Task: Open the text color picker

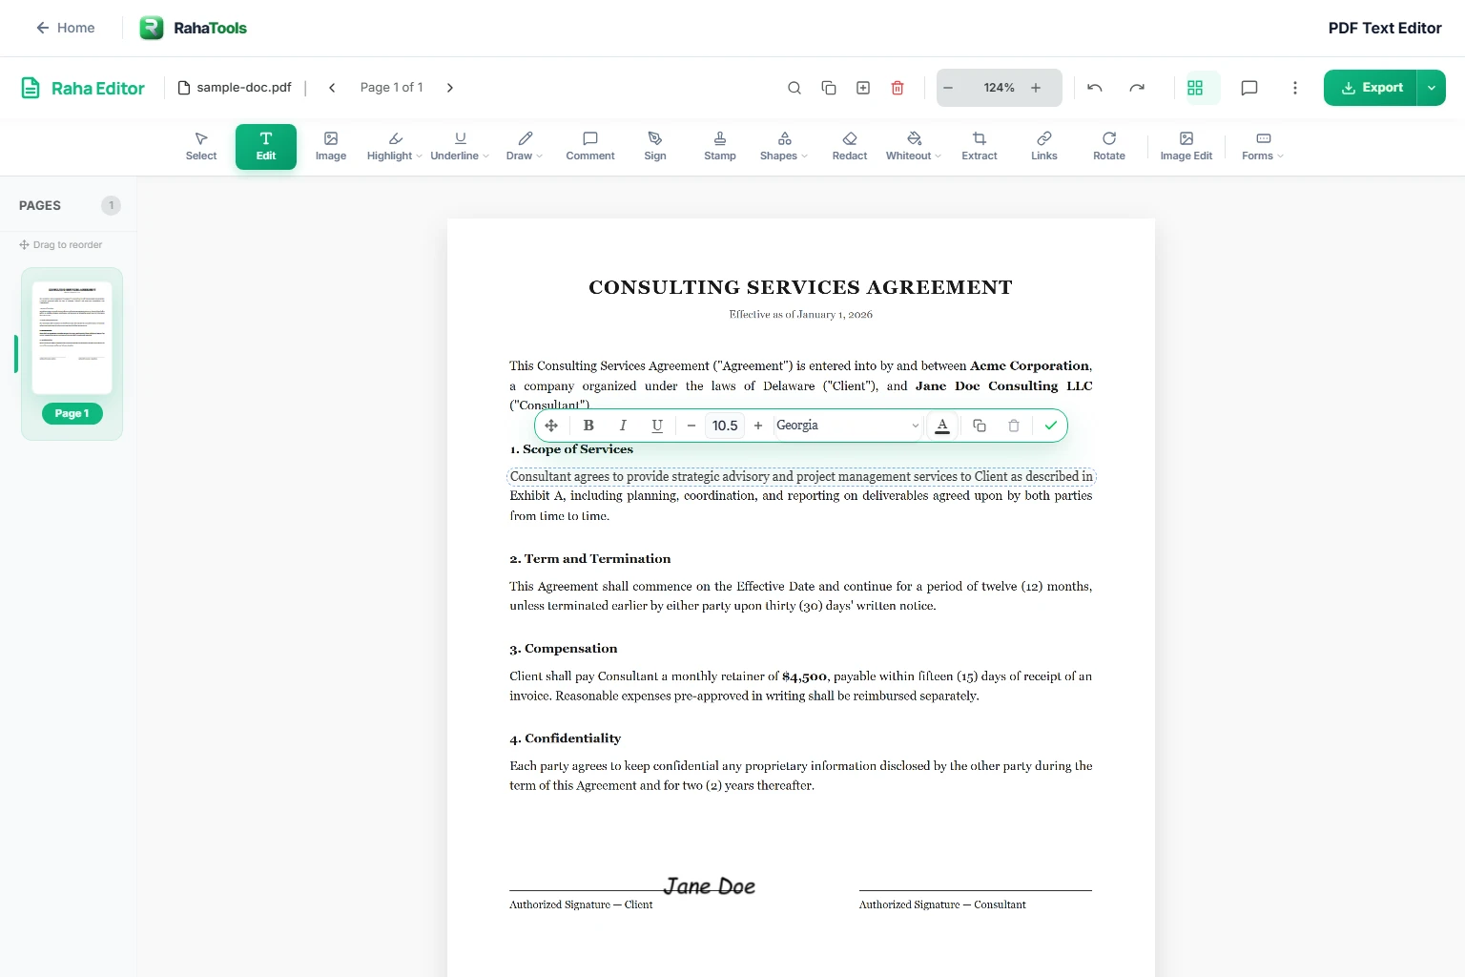Action: tap(942, 426)
